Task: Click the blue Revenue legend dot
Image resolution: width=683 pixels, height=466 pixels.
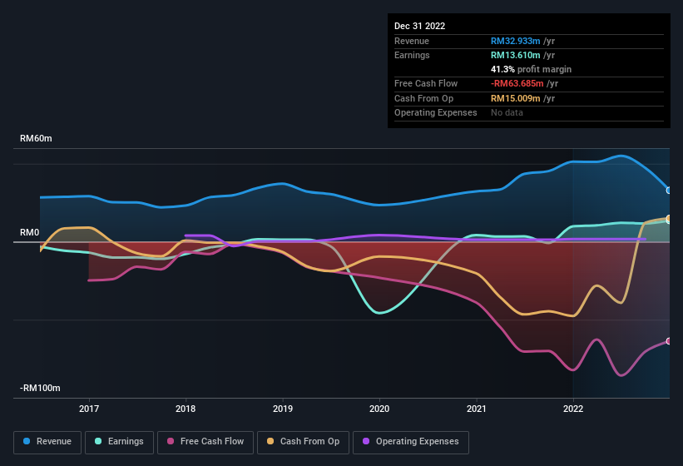Action: pos(27,441)
